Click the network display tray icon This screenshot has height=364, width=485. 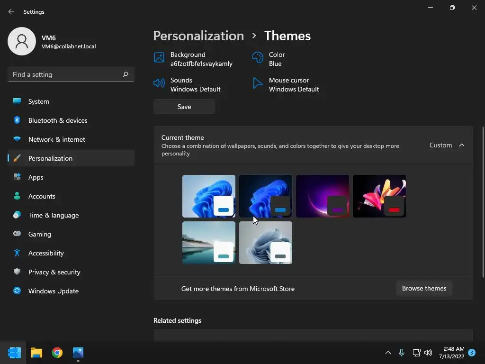click(x=416, y=353)
